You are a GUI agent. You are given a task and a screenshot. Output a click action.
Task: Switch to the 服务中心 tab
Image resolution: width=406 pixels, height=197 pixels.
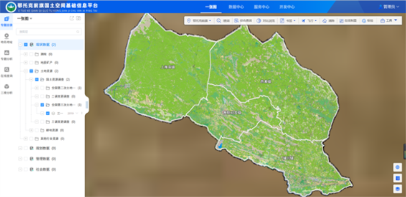point(261,7)
